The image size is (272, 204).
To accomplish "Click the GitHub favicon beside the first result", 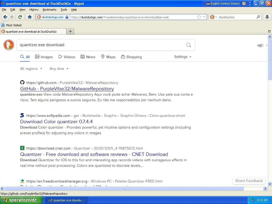I will (22, 82).
